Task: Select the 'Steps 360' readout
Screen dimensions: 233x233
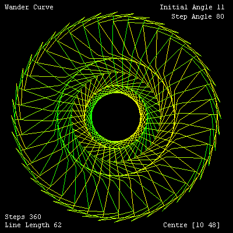Action: 23,217
